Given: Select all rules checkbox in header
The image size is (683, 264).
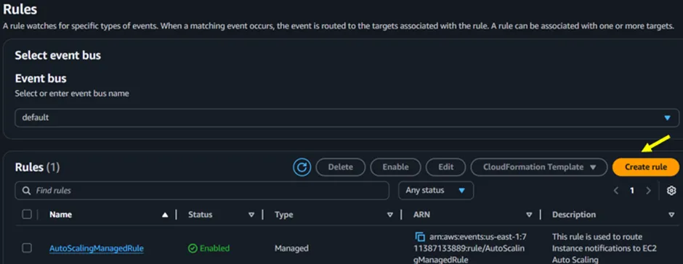Looking at the screenshot, I should [x=27, y=214].
